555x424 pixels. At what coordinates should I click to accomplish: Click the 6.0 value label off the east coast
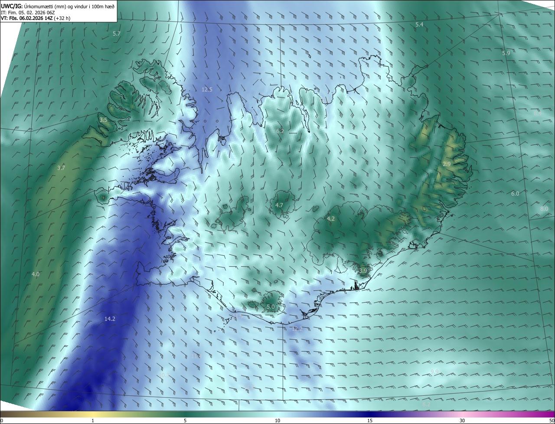click(515, 193)
